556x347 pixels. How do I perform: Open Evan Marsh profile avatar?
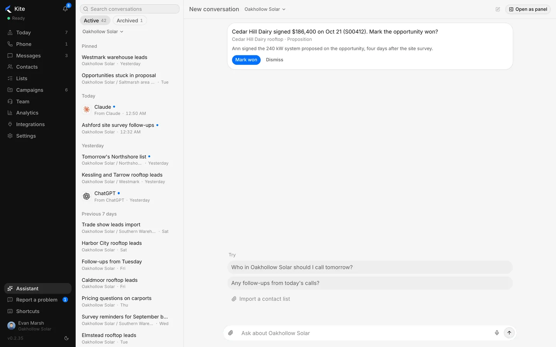[11, 326]
